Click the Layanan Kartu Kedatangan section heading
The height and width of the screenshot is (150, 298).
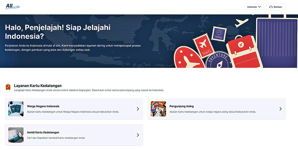point(38,85)
